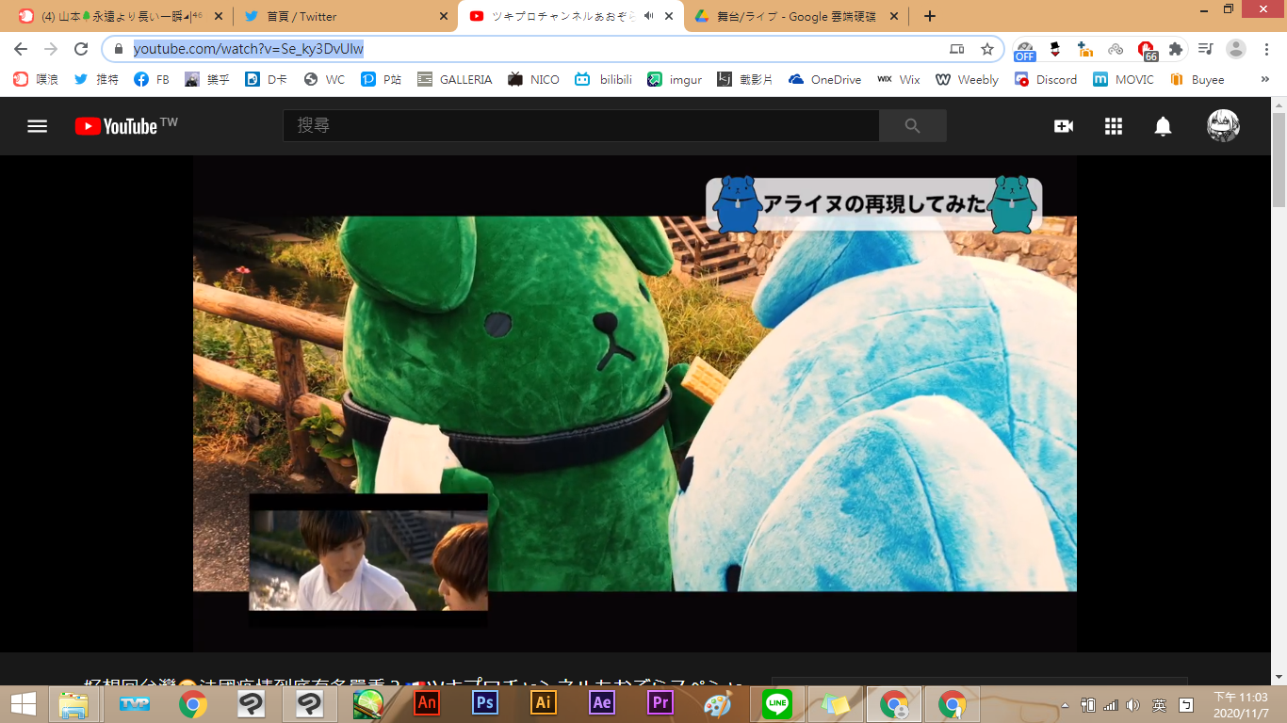Open the Wix bookmark
1287x723 pixels.
tap(899, 80)
